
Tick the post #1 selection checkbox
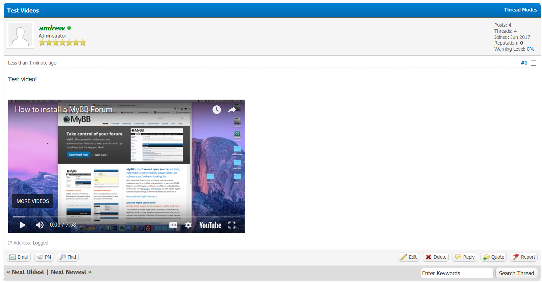point(534,63)
